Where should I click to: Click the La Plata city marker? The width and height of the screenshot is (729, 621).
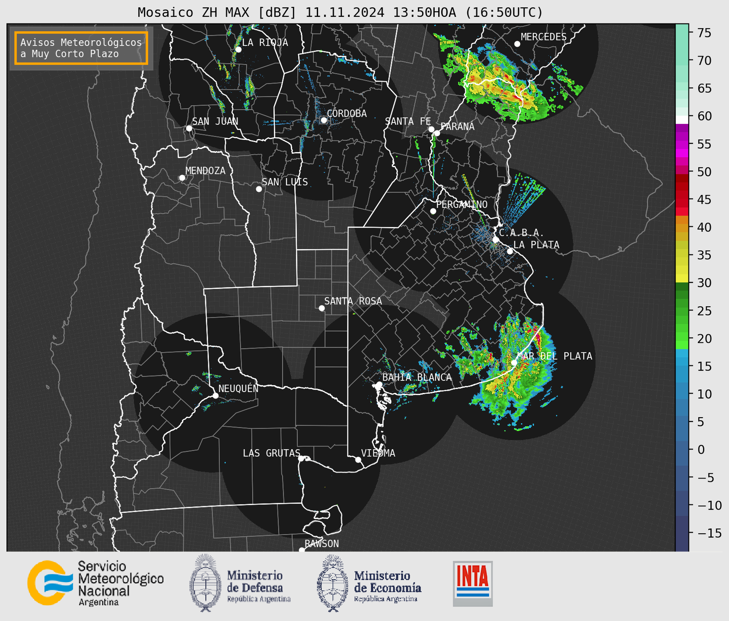(510, 251)
